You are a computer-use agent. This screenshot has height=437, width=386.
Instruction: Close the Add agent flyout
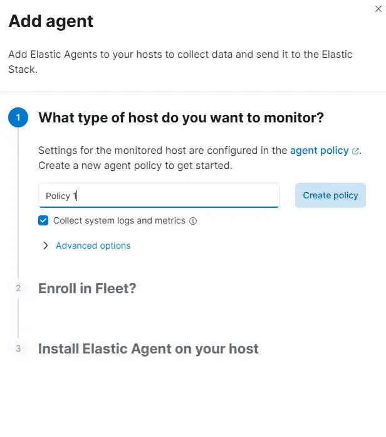(378, 9)
